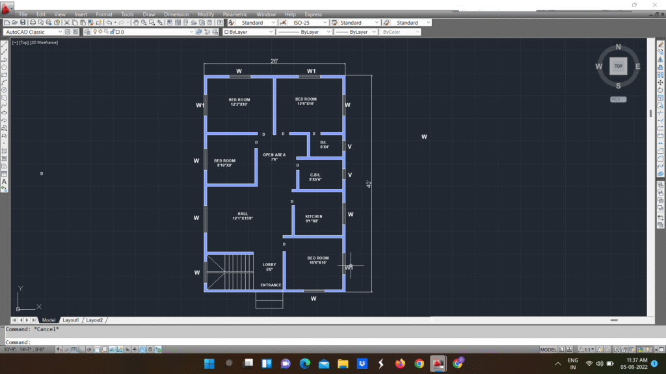Switch to the Layout1 tab

(x=70, y=320)
